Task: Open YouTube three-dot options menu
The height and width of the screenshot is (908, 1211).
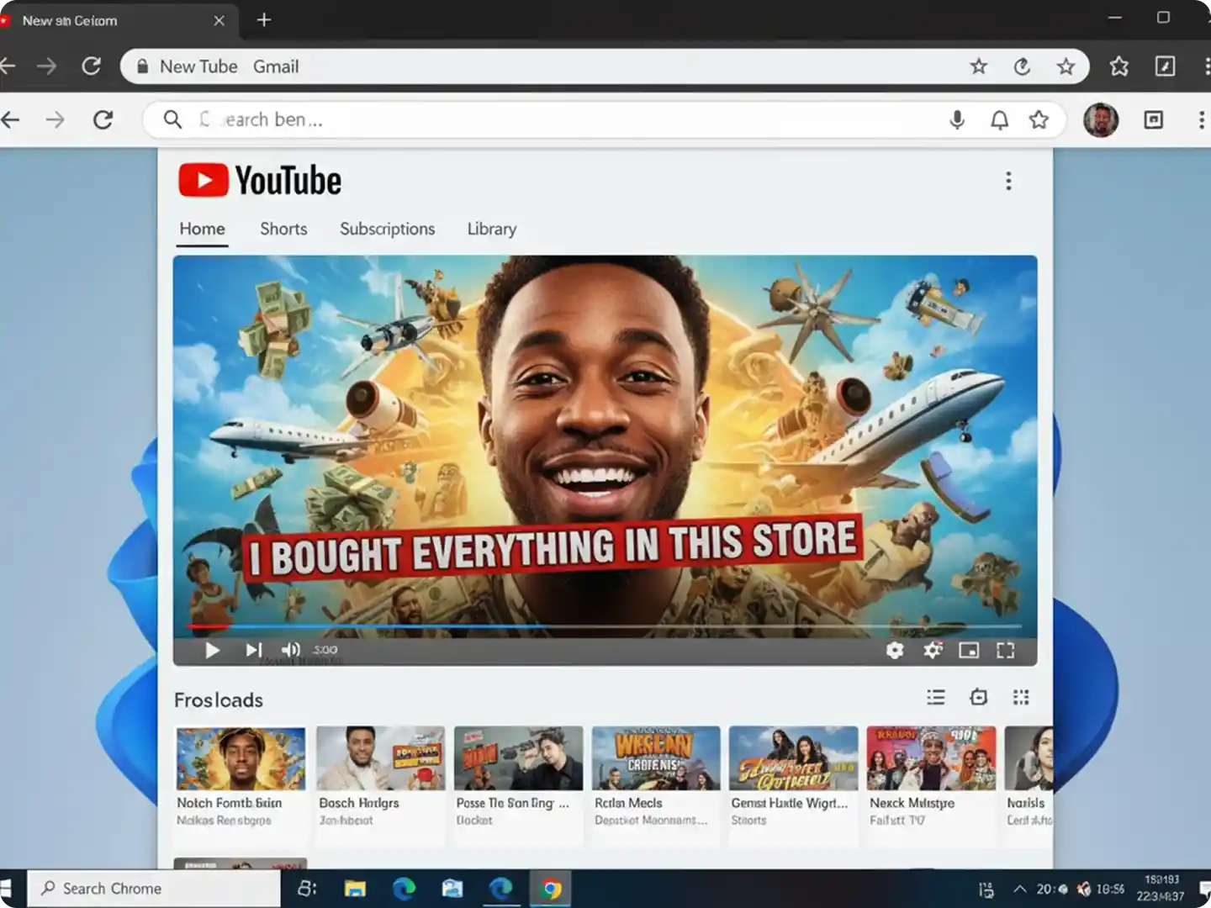Action: (x=1008, y=181)
